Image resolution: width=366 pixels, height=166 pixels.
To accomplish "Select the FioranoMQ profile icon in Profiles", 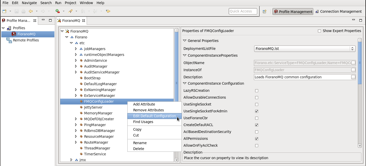I will point(14,34).
